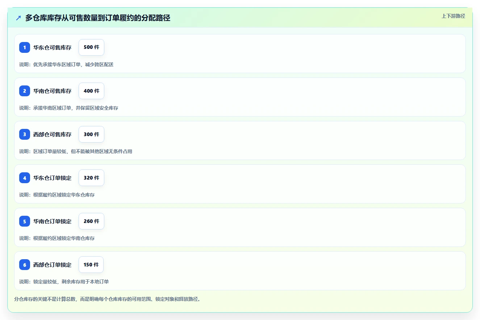This screenshot has width=480, height=320.
Task: Click the 500 件 value chip
Action: tap(91, 47)
